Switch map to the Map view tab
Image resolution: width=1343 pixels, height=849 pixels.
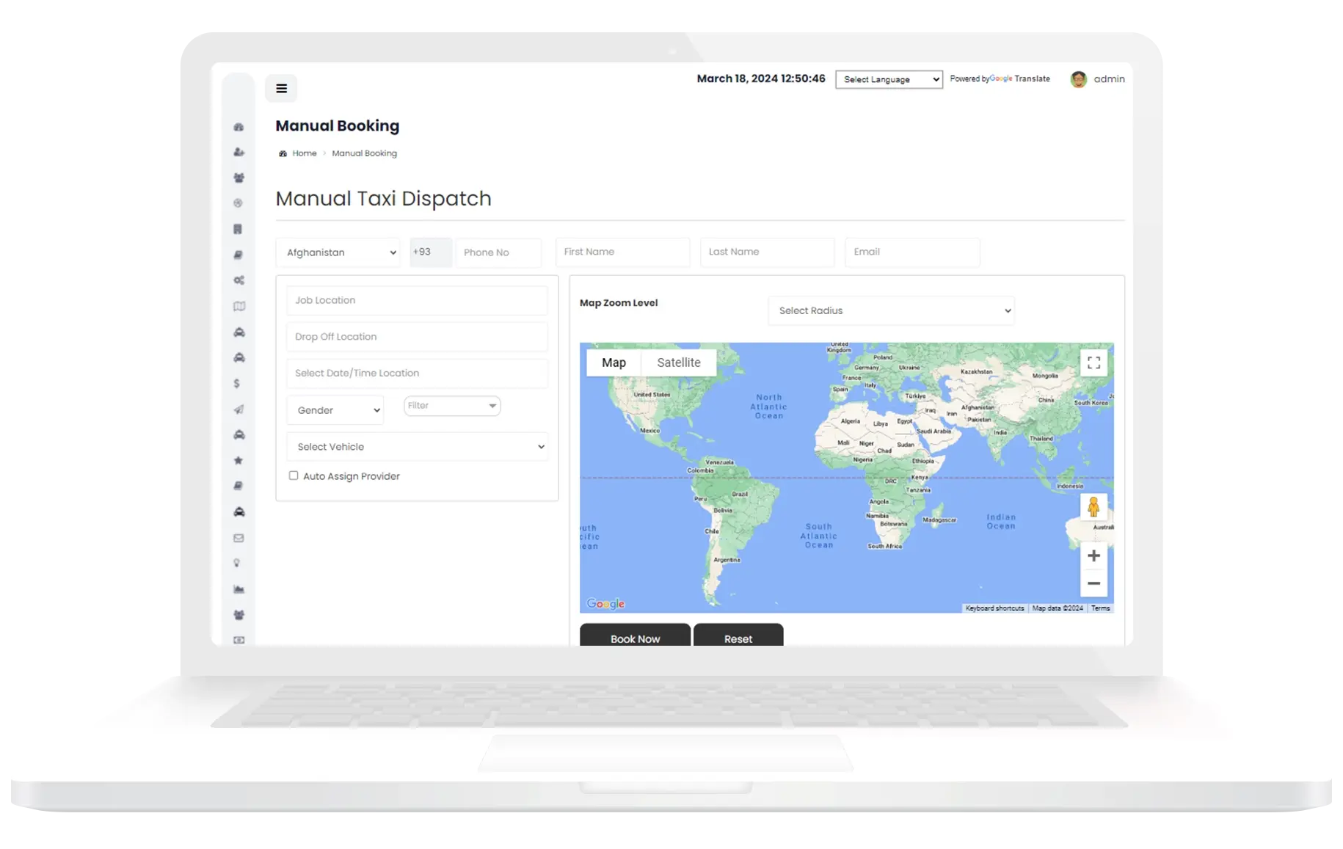coord(614,362)
